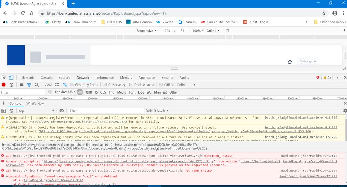Expand the Deprecation document.registerElement warning
The height and width of the screenshot is (187, 347).
coord(7,118)
